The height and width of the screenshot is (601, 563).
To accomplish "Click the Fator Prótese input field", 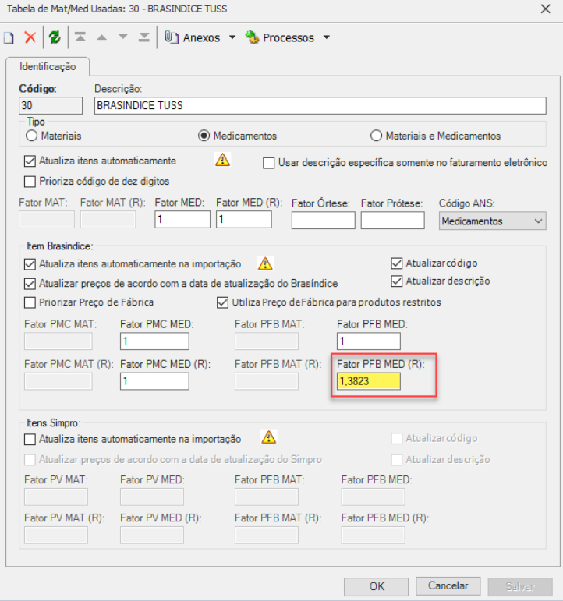I will [393, 221].
